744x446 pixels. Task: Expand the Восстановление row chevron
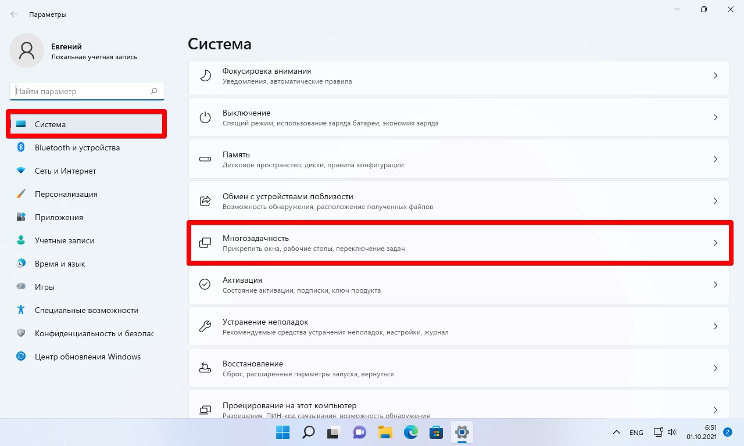pos(716,368)
